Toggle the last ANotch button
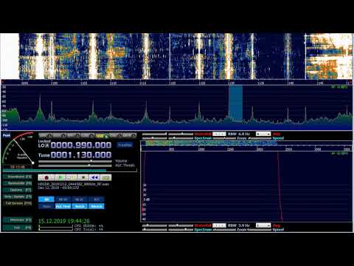354x266 pixels. tap(97, 206)
